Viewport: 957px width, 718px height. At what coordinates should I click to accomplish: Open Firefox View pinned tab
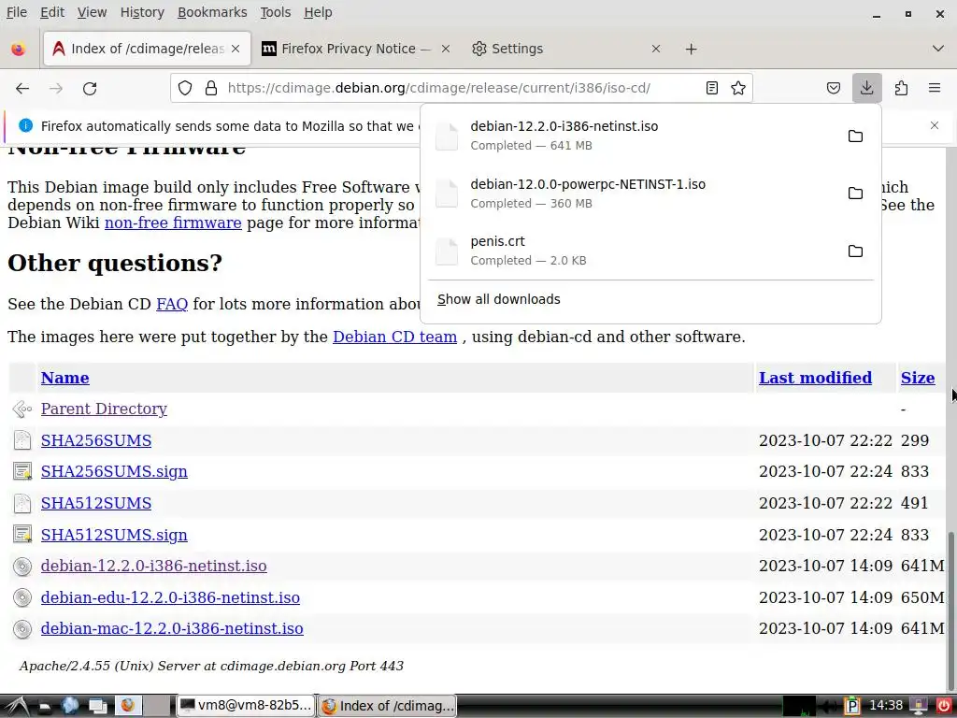(x=19, y=49)
